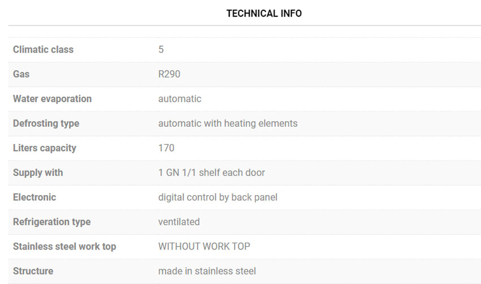481x284 pixels.
Task: Click made in stainless steel text
Action: pyautogui.click(x=207, y=271)
